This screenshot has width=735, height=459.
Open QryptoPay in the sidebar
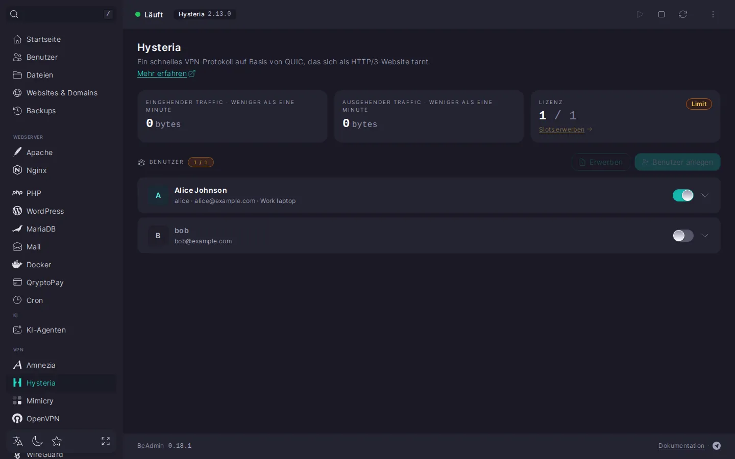click(61, 283)
